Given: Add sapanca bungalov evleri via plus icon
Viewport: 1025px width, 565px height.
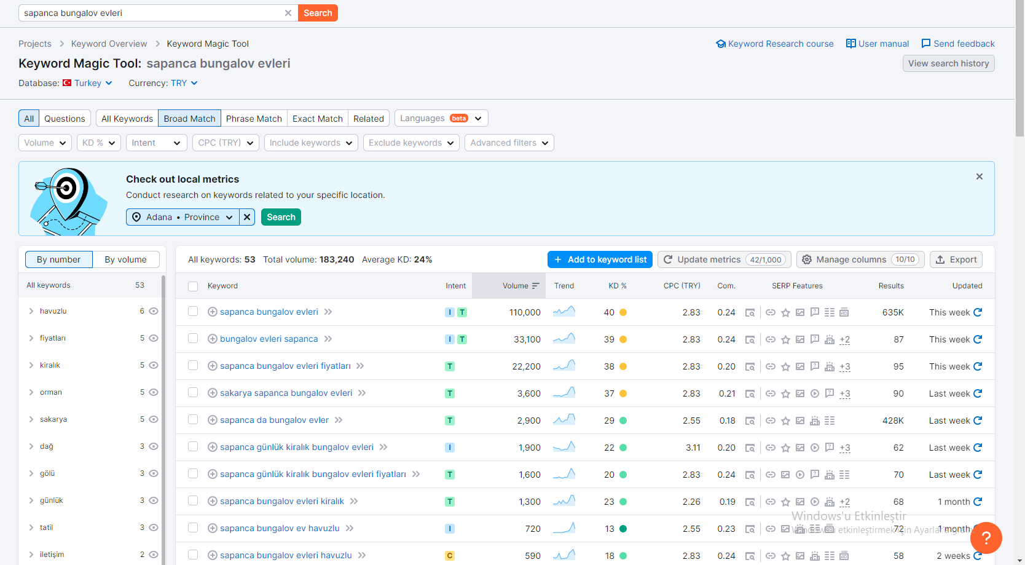Looking at the screenshot, I should tap(213, 312).
